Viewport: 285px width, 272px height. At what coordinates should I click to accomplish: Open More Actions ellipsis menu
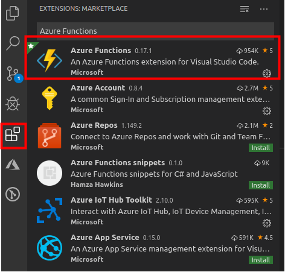coord(264,9)
